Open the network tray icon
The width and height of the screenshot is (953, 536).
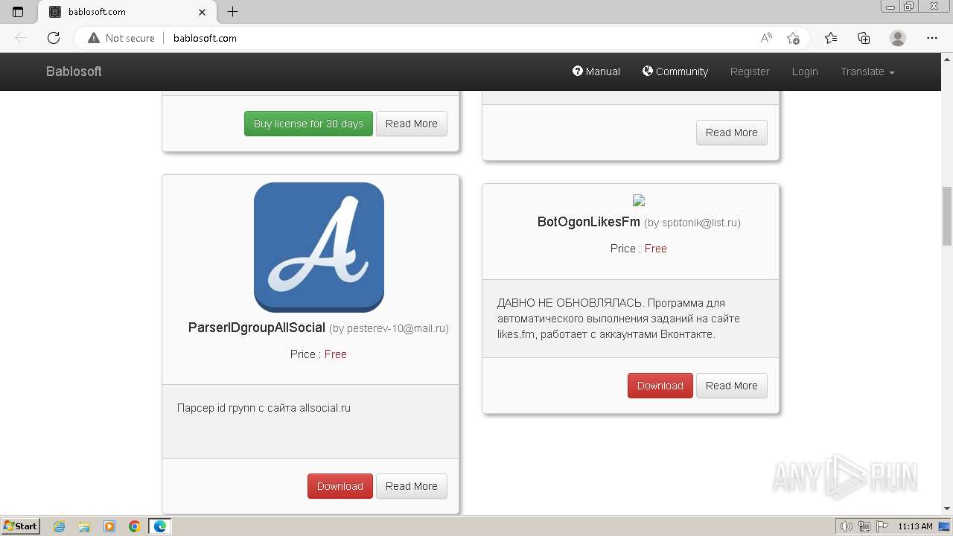[x=864, y=526]
